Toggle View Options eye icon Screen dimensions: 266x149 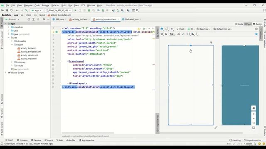click(x=162, y=34)
